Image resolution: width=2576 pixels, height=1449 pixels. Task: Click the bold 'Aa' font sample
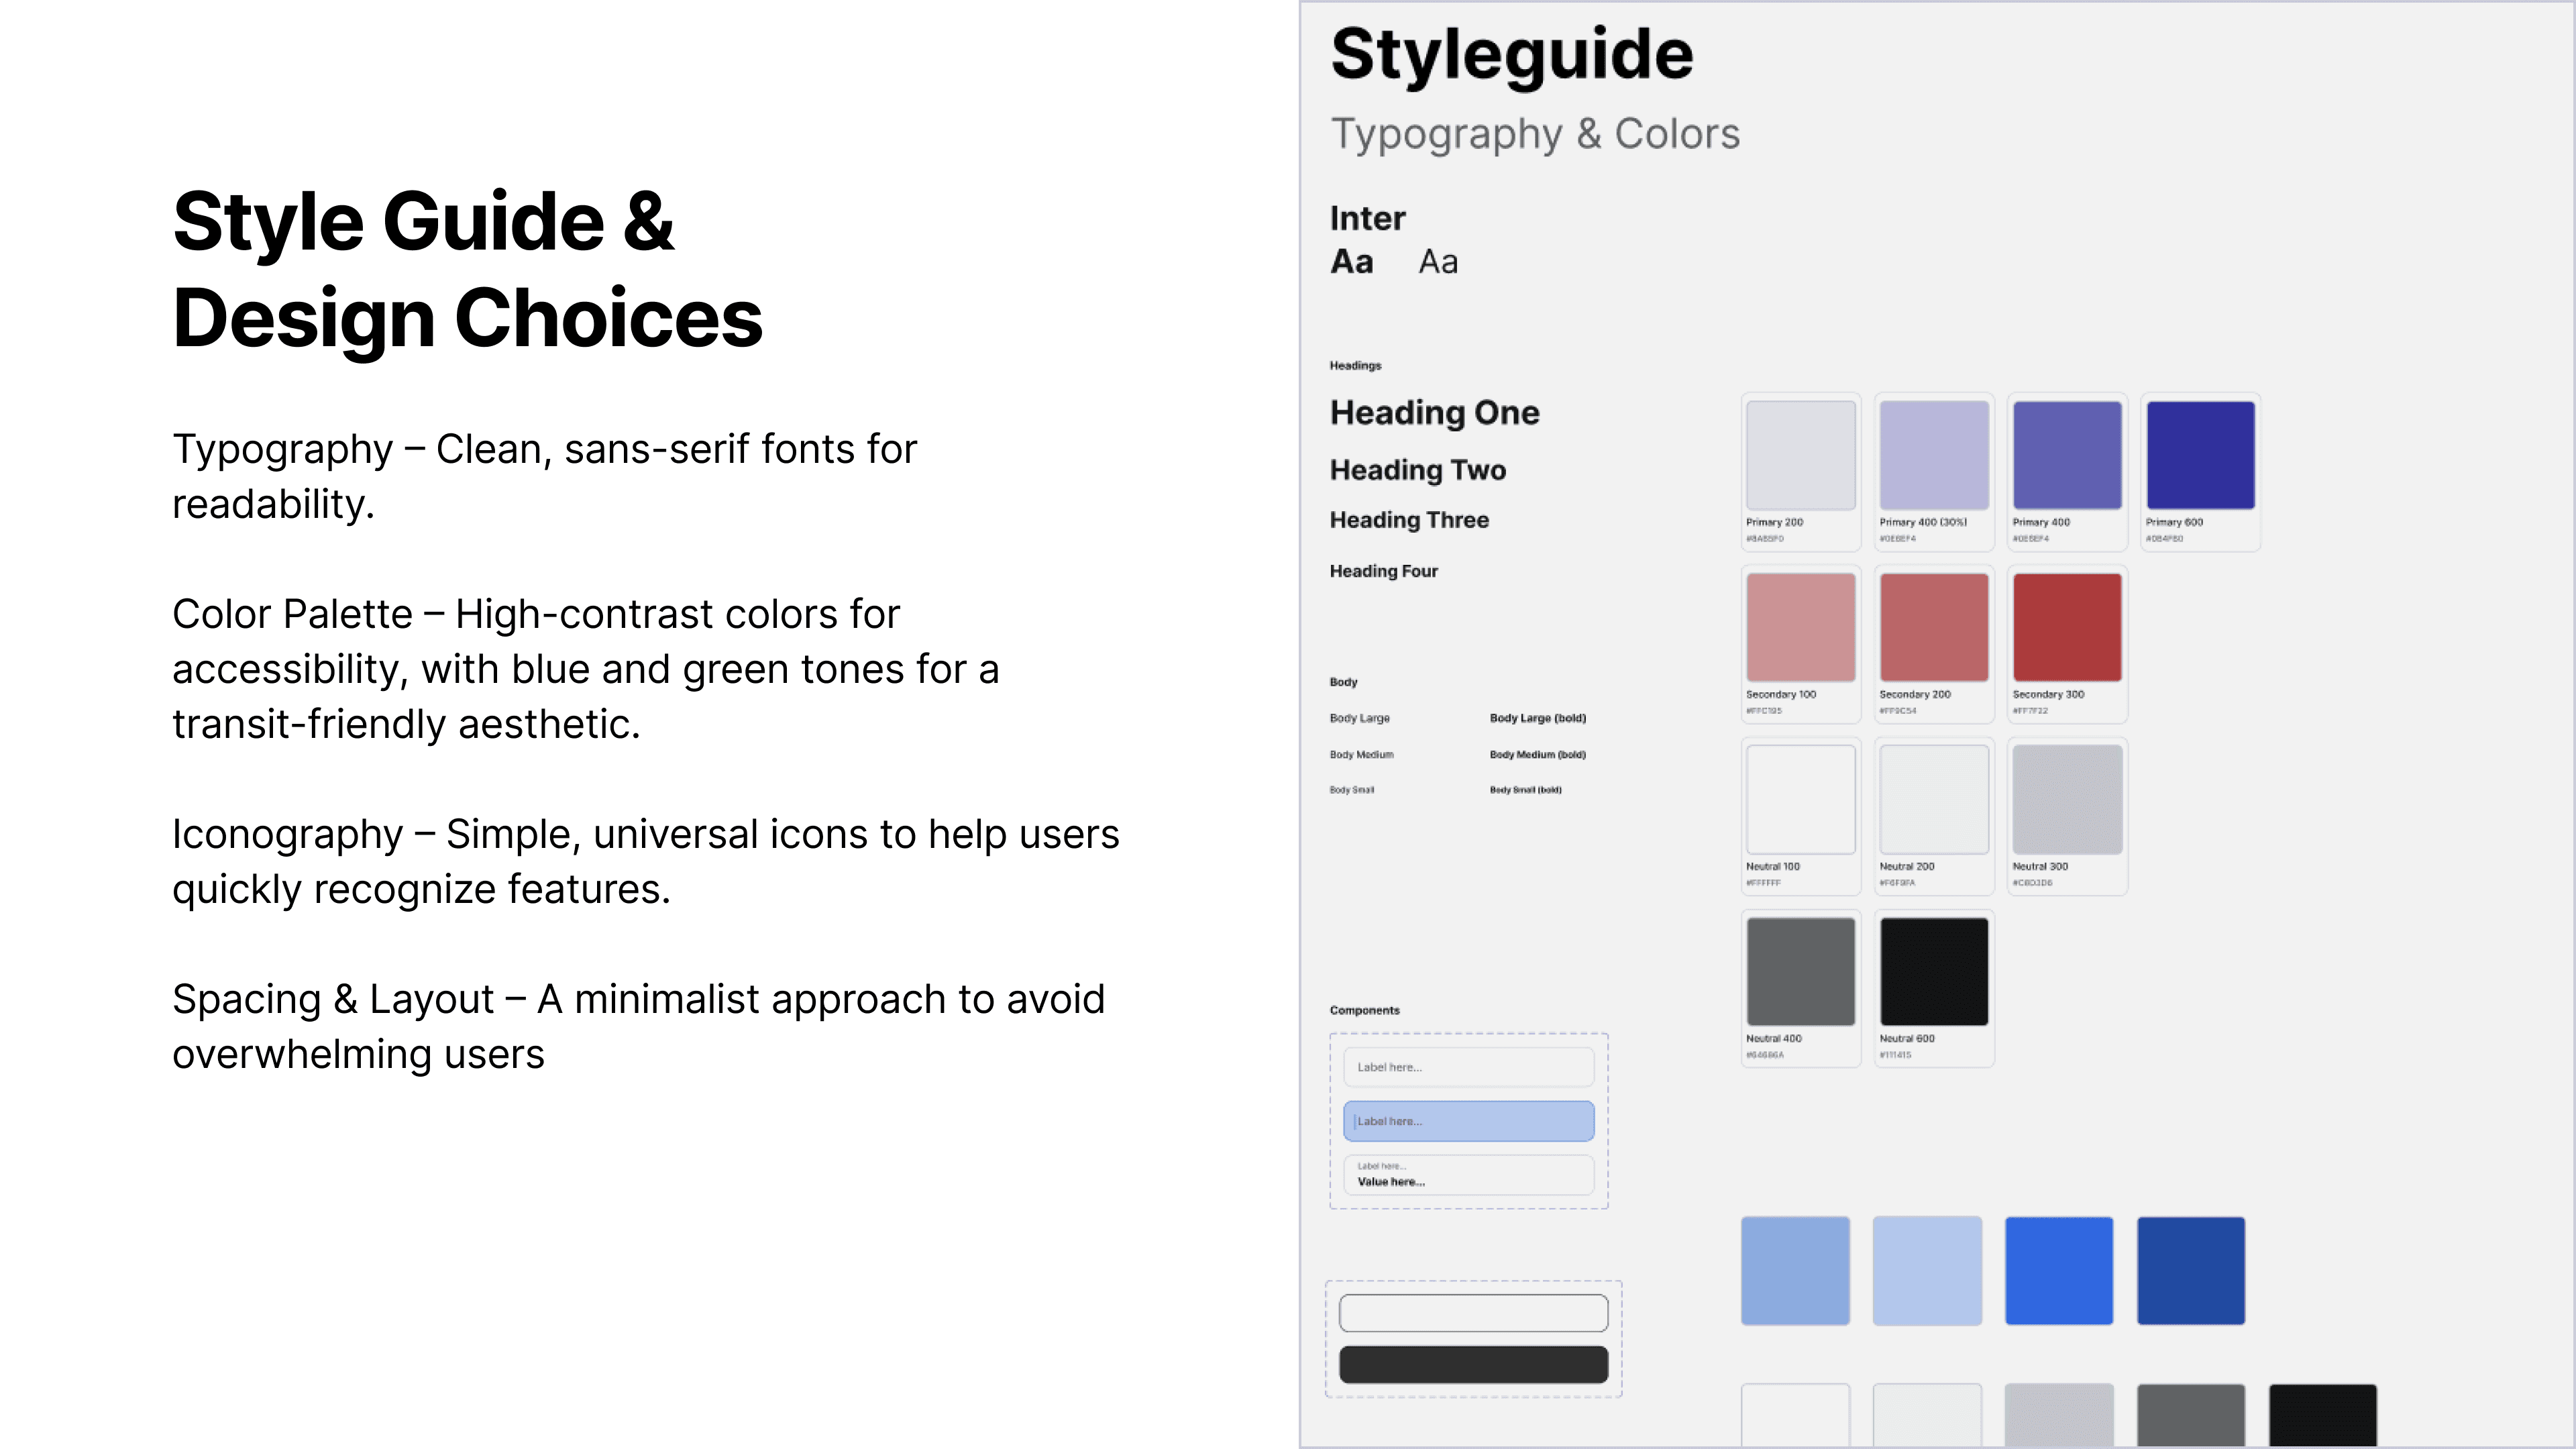(1351, 262)
